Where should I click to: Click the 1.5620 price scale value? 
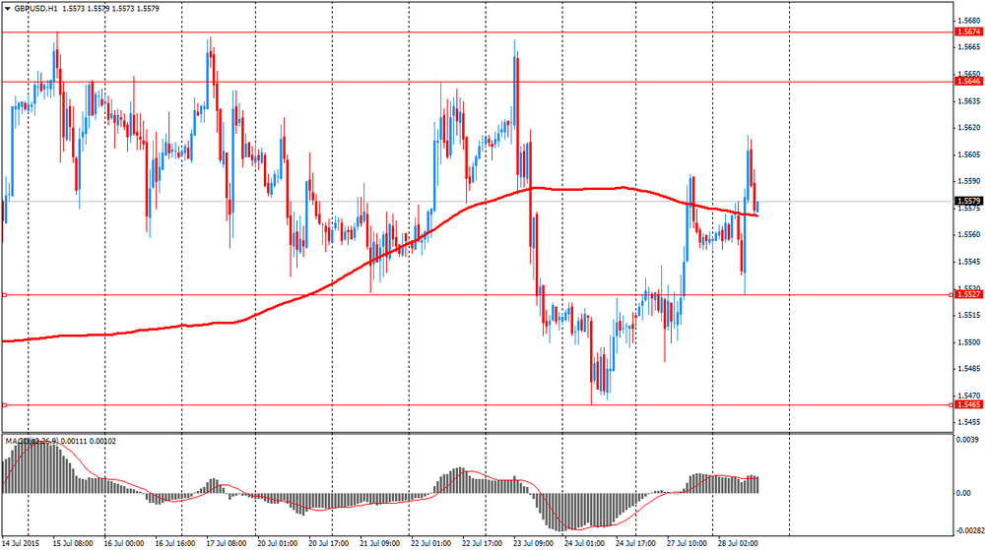click(968, 128)
